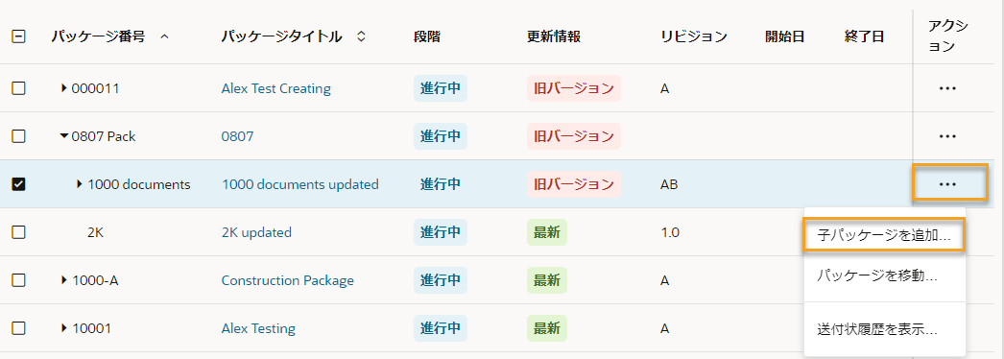The width and height of the screenshot is (1004, 359).
Task: Select パッケージを移動... menu entry
Action: click(x=884, y=276)
